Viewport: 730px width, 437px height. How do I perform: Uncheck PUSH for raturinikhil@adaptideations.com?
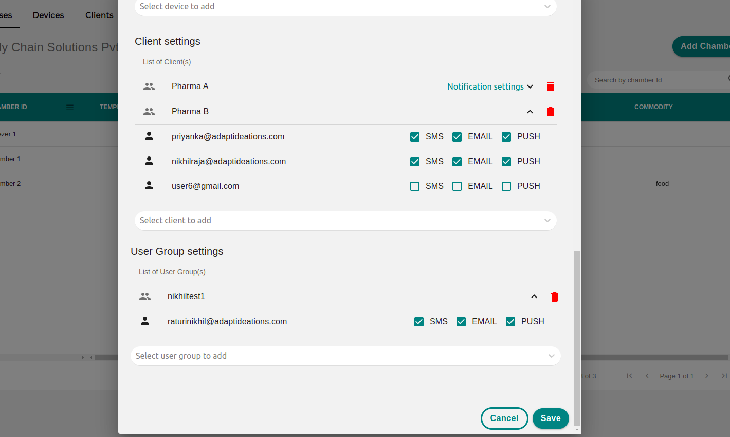(510, 322)
